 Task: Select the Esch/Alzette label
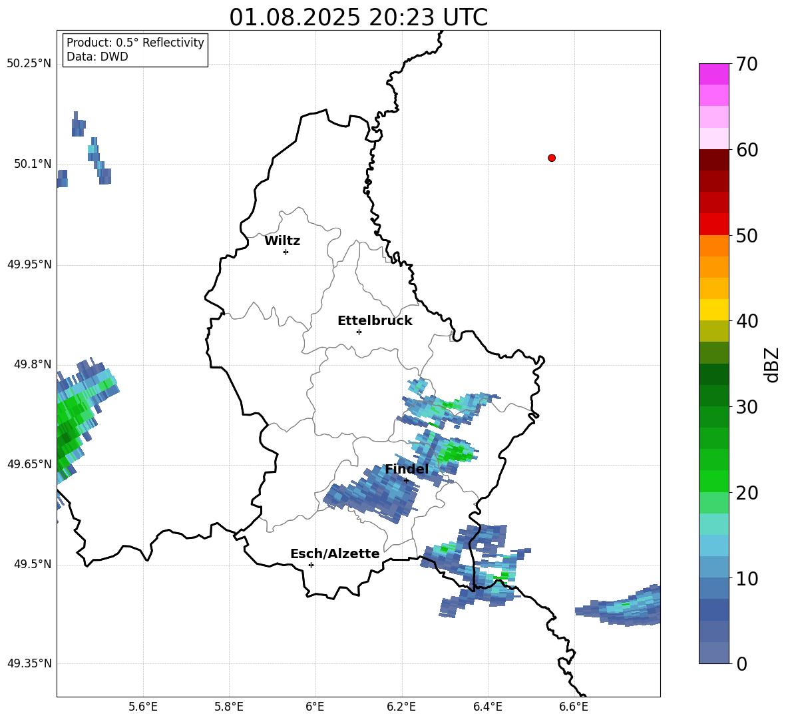coord(335,553)
